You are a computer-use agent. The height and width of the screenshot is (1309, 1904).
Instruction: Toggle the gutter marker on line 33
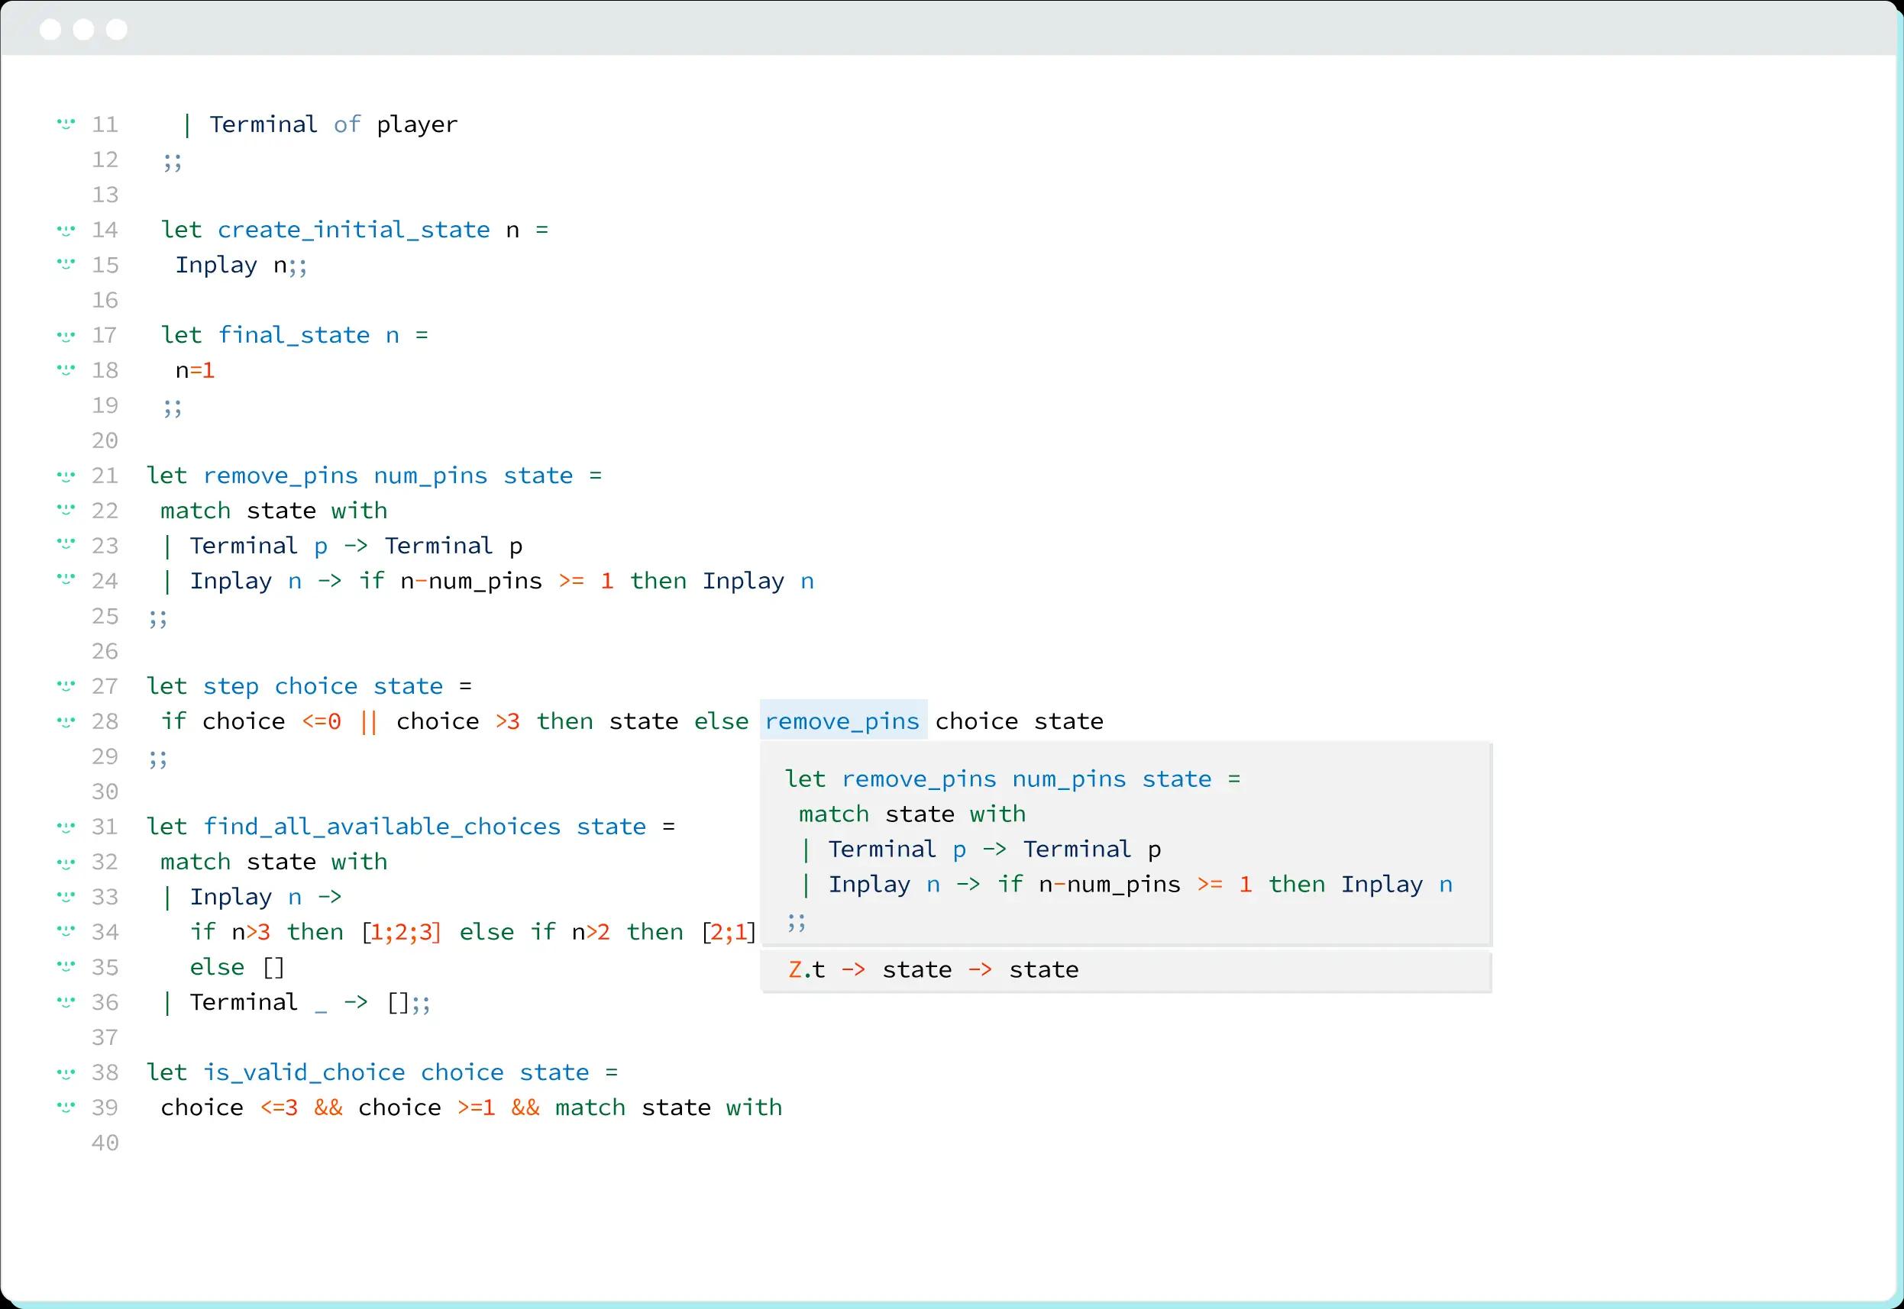[x=66, y=896]
